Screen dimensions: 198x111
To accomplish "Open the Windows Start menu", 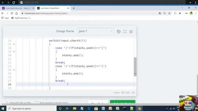I will (x=3, y=109).
